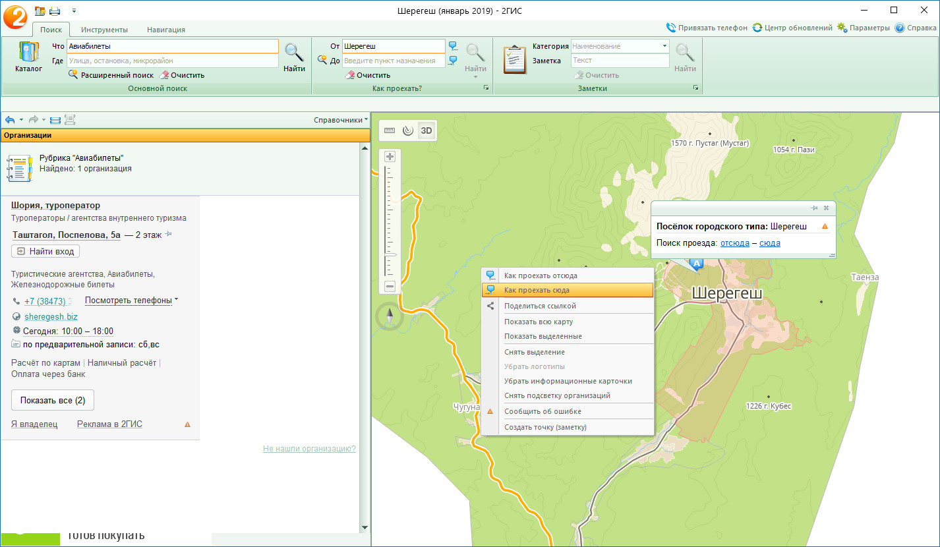Select Поделиться ссылкой in context menu
This screenshot has height=547, width=940.
568,306
